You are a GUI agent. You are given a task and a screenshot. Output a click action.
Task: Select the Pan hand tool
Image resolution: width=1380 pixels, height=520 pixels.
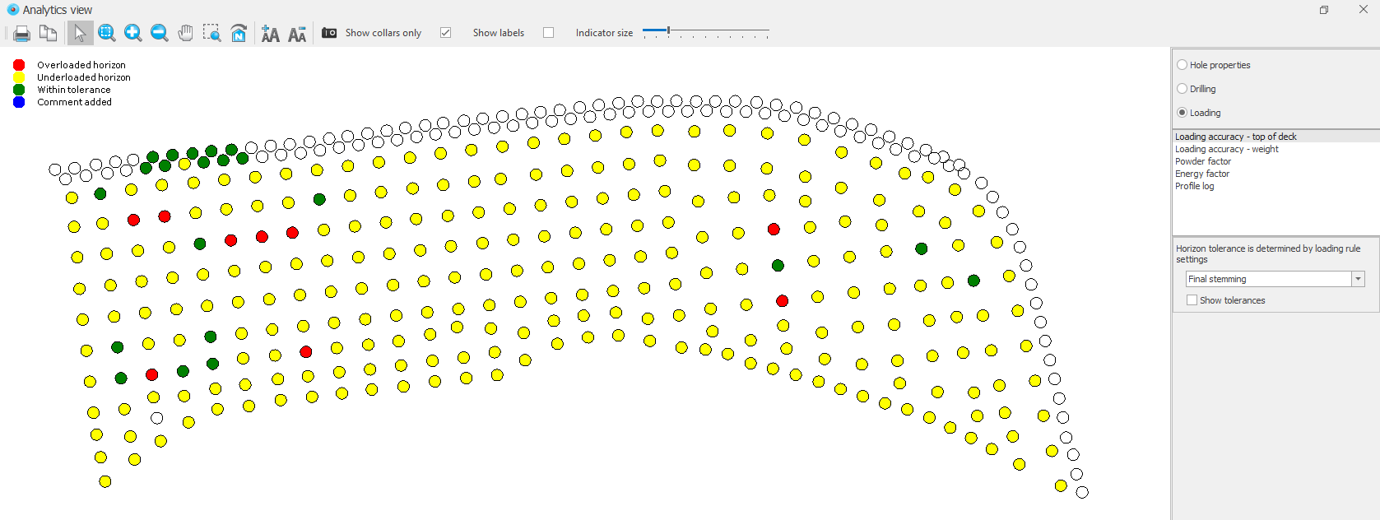[186, 33]
